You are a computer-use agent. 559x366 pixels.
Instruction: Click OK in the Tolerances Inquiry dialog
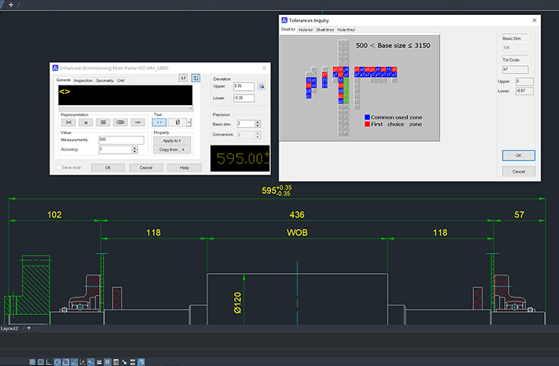pos(518,155)
